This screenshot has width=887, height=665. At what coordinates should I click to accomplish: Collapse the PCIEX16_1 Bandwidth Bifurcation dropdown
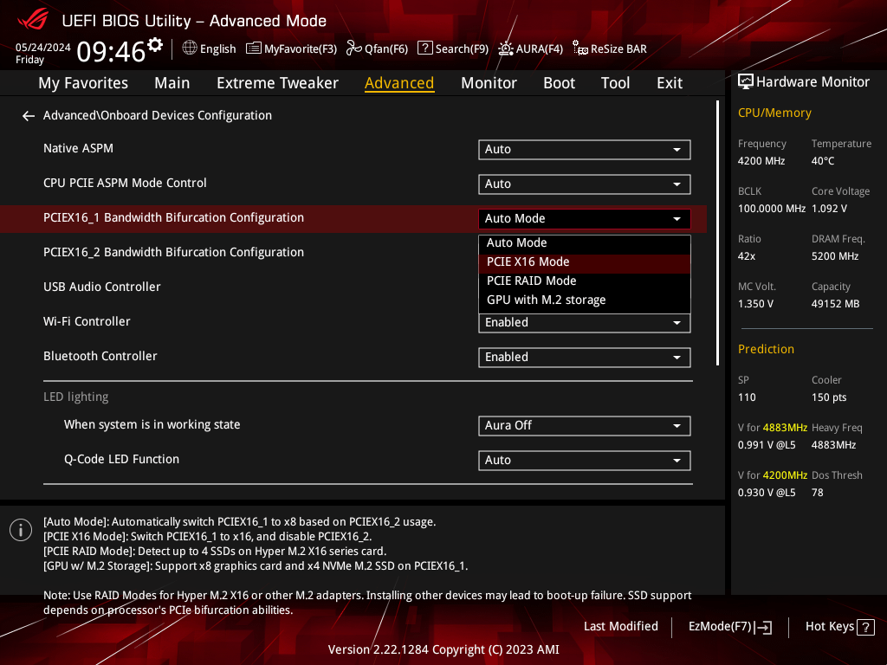point(585,219)
